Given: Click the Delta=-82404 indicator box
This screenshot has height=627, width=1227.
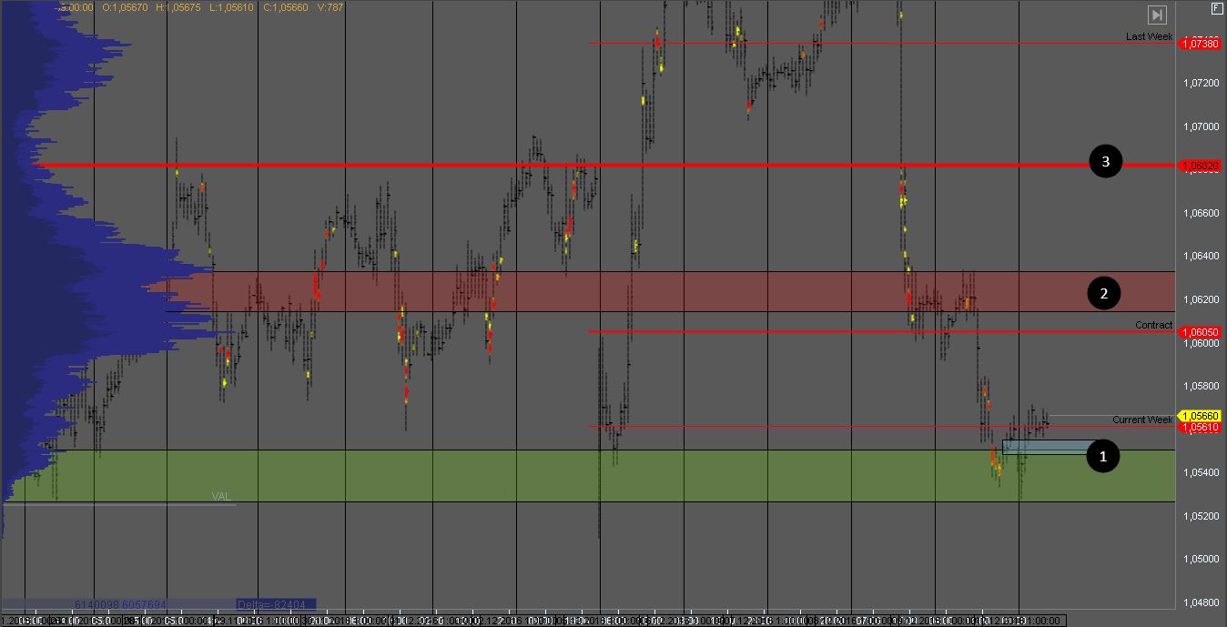Looking at the screenshot, I should coord(275,604).
